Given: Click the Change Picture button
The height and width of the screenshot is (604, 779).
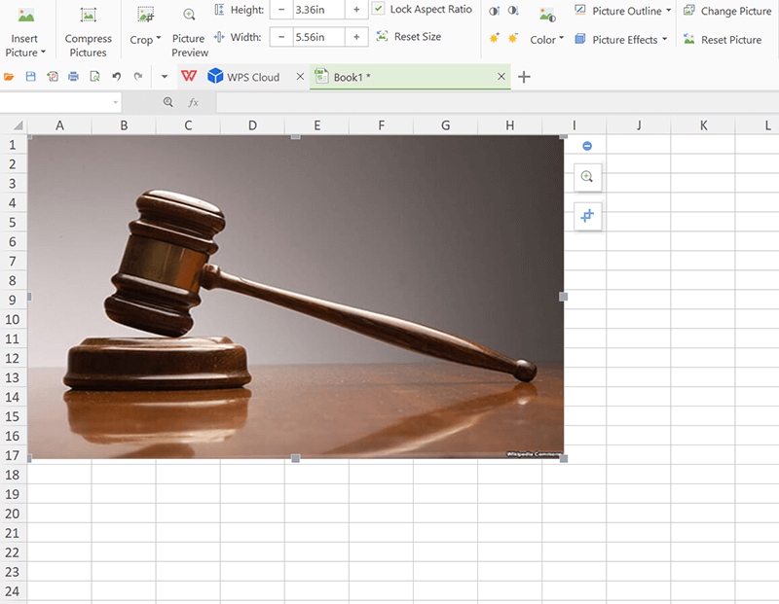Looking at the screenshot, I should (x=726, y=11).
